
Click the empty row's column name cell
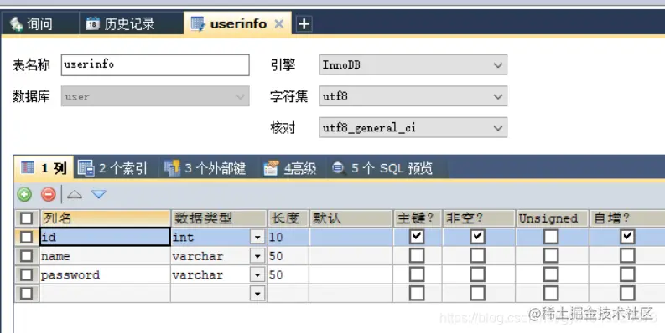pyautogui.click(x=105, y=293)
